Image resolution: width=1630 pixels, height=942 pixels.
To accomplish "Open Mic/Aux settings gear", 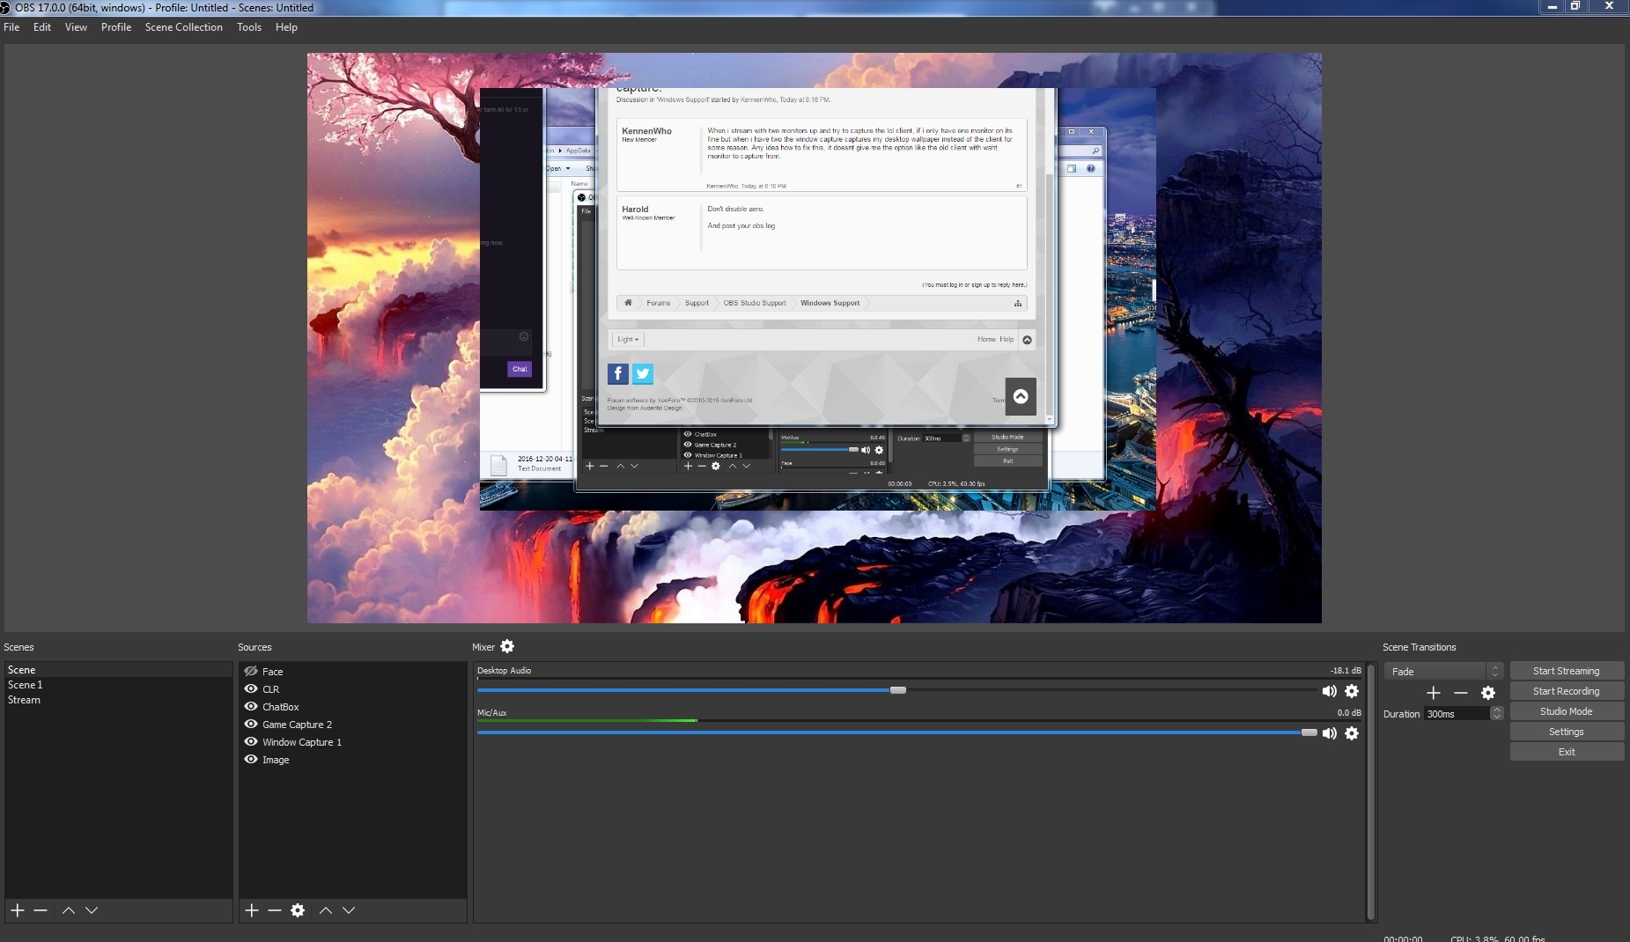I will (1352, 733).
